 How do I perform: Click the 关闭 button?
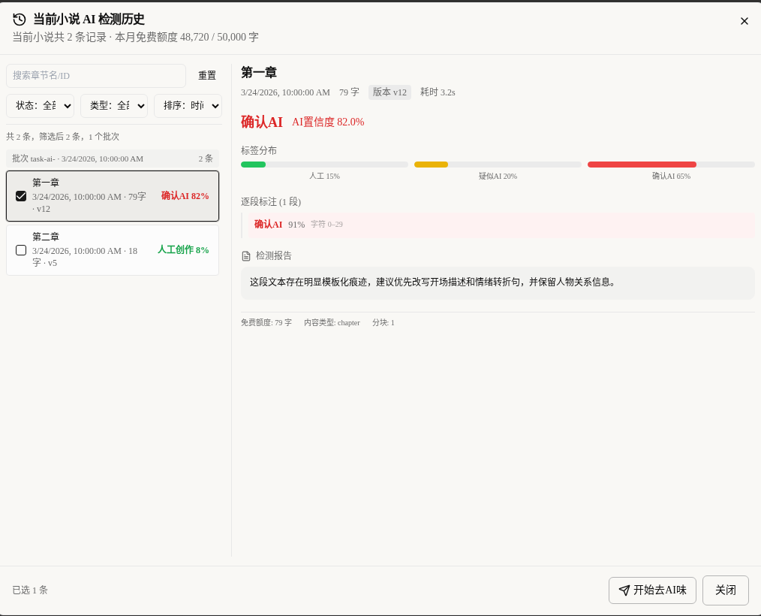[725, 590]
